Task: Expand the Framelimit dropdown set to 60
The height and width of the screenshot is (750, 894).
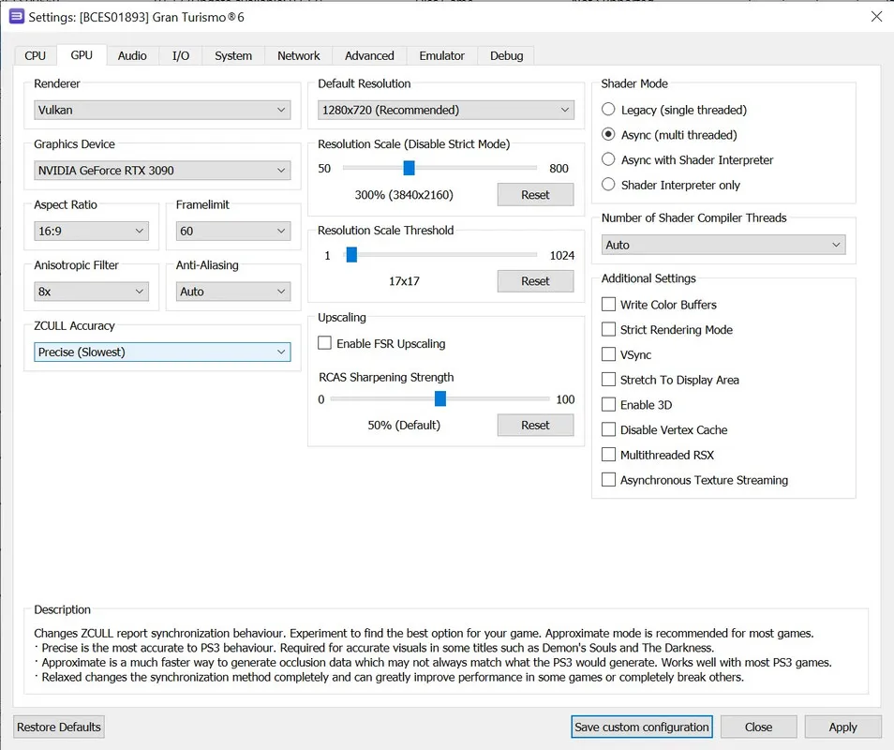Action: (x=232, y=231)
